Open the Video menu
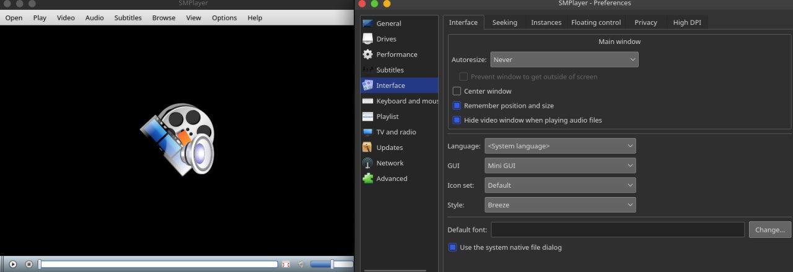The height and width of the screenshot is (272, 793). (x=66, y=18)
